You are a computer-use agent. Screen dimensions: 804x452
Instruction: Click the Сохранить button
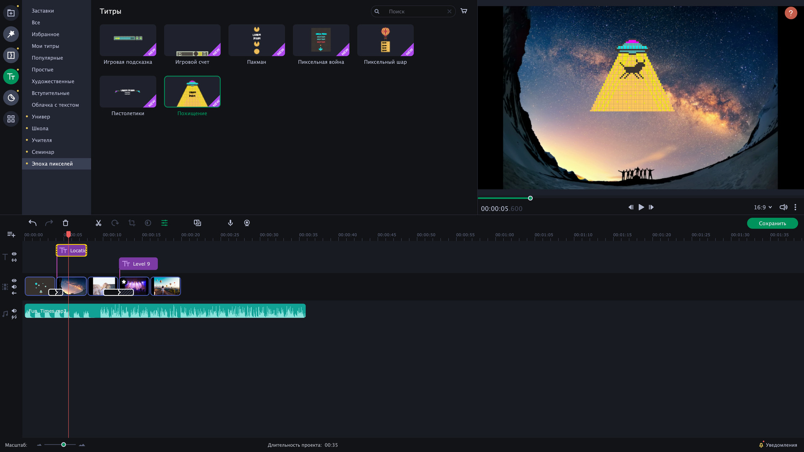[x=772, y=223]
